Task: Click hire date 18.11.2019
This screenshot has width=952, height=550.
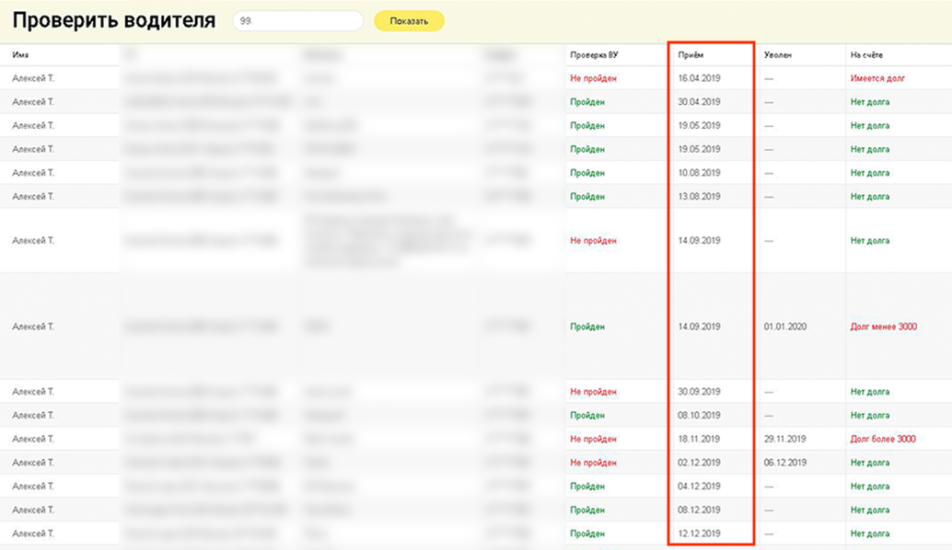Action: pos(699,439)
